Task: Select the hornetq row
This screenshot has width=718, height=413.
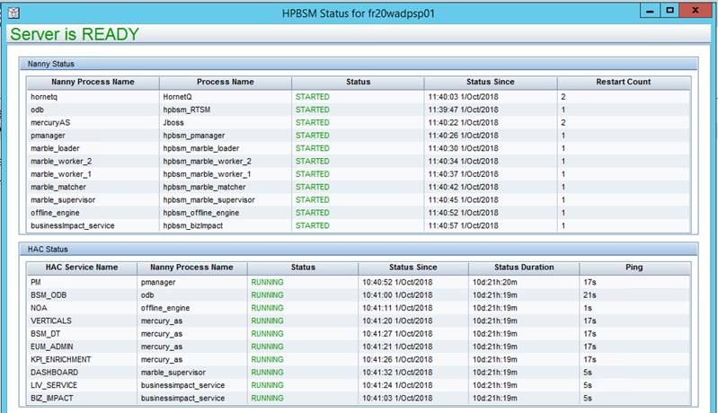Action: [x=359, y=97]
